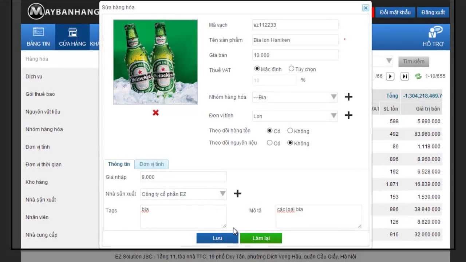The image size is (466, 262).
Task: Select Mặc định for Thuế VAT
Action: coord(257,68)
